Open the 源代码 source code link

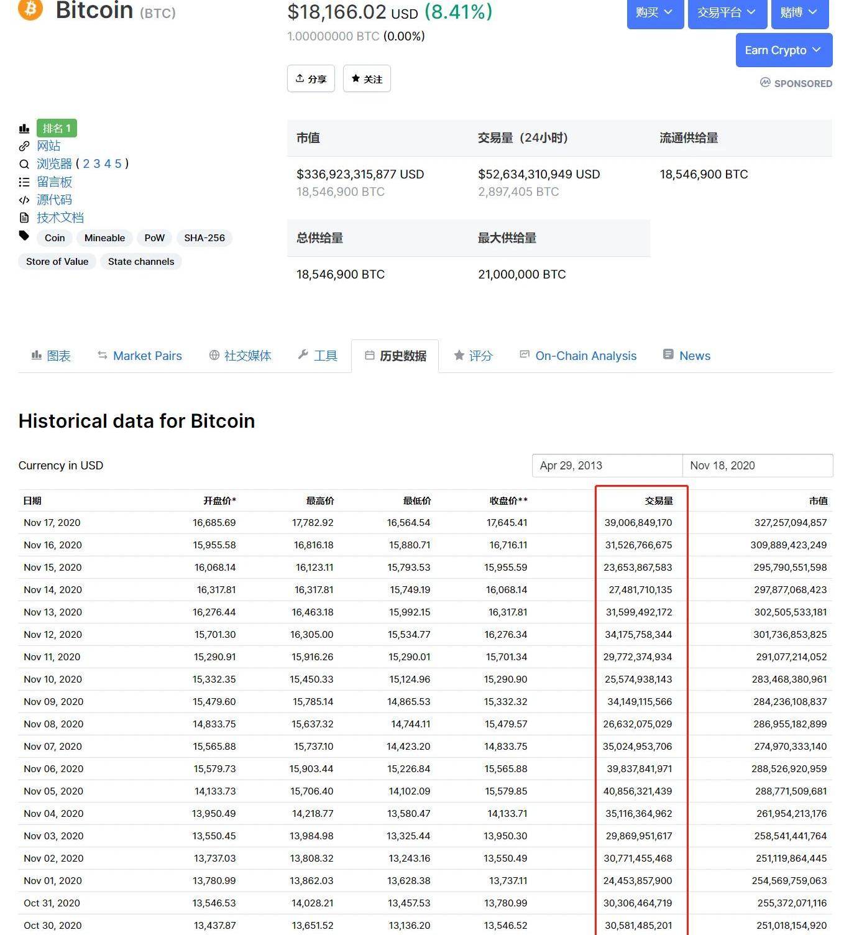(x=54, y=200)
